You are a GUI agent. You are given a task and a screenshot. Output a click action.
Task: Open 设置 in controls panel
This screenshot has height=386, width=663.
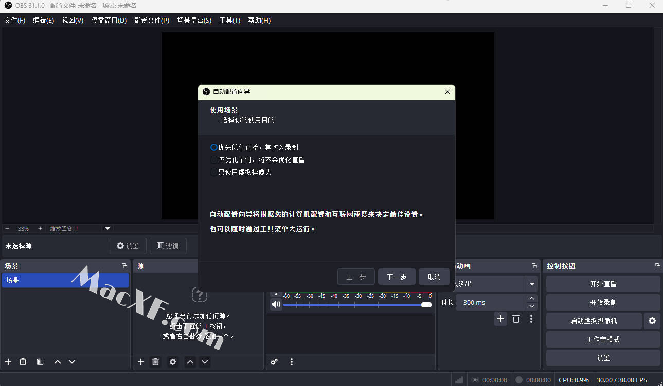point(603,358)
